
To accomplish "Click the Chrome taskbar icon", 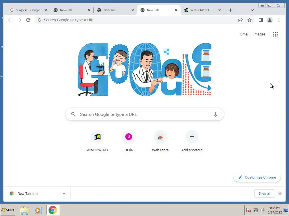I will 53,210.
